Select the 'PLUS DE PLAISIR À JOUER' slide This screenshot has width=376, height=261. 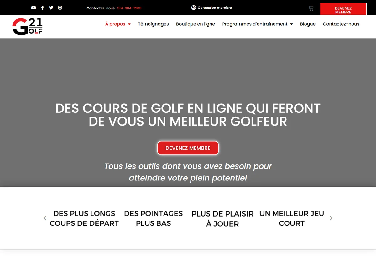click(x=222, y=219)
